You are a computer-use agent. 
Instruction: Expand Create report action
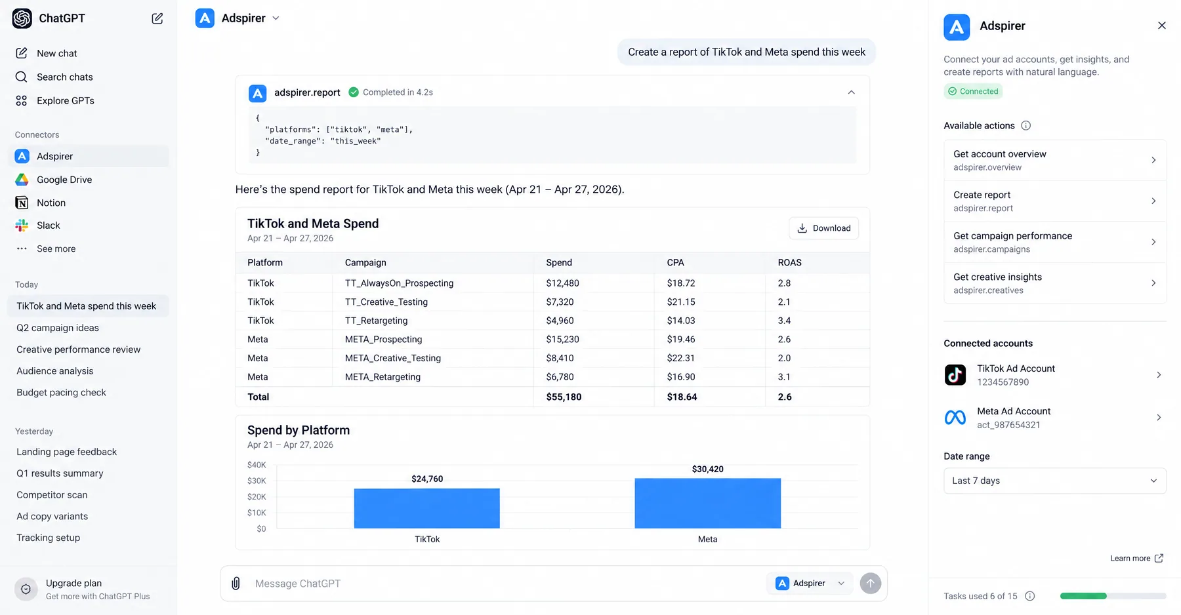[1054, 201]
